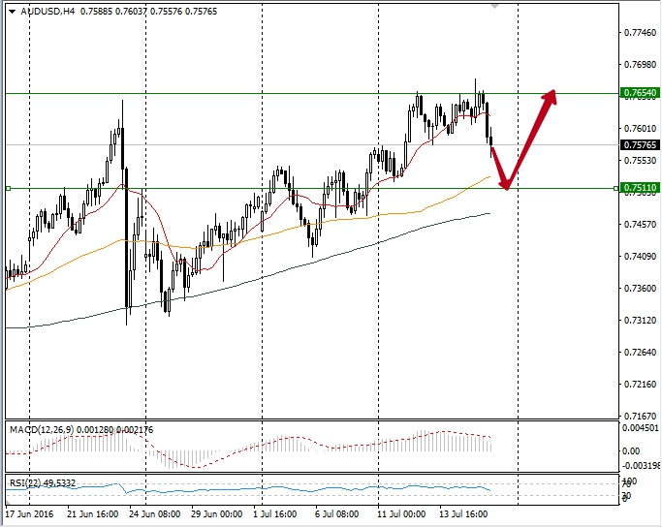Click the 0.77460 price axis value
Screen dimensions: 662x527
(641, 33)
